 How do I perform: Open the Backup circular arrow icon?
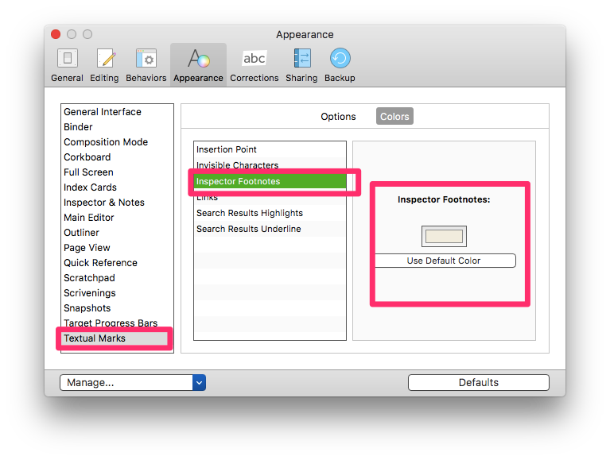(x=340, y=59)
